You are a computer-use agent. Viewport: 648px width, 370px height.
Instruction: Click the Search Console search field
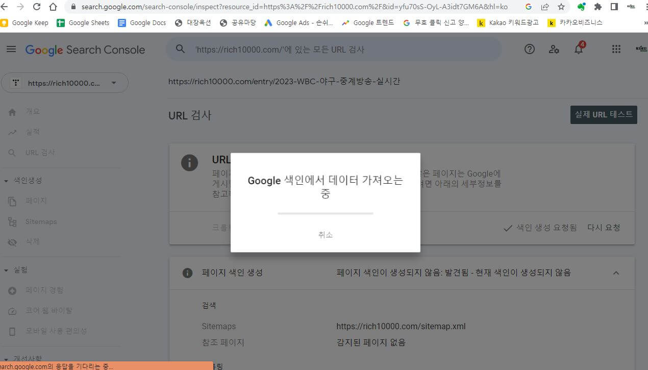point(332,49)
